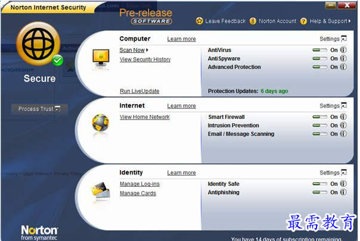Click the Advanced Protection info icon
Viewport: 360px width, 241px height.
pyautogui.click(x=343, y=67)
